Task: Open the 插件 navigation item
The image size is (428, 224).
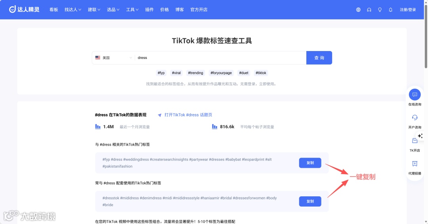Action: pos(149,9)
